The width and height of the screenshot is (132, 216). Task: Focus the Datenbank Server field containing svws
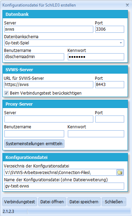(x=49, y=29)
